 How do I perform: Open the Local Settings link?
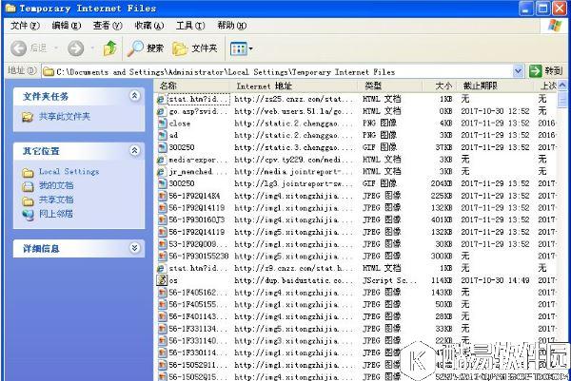(69, 171)
